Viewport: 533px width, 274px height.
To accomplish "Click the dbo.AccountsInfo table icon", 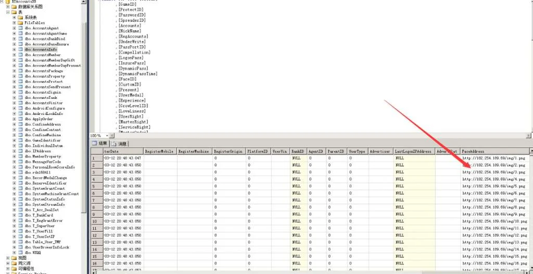I will tap(20, 49).
